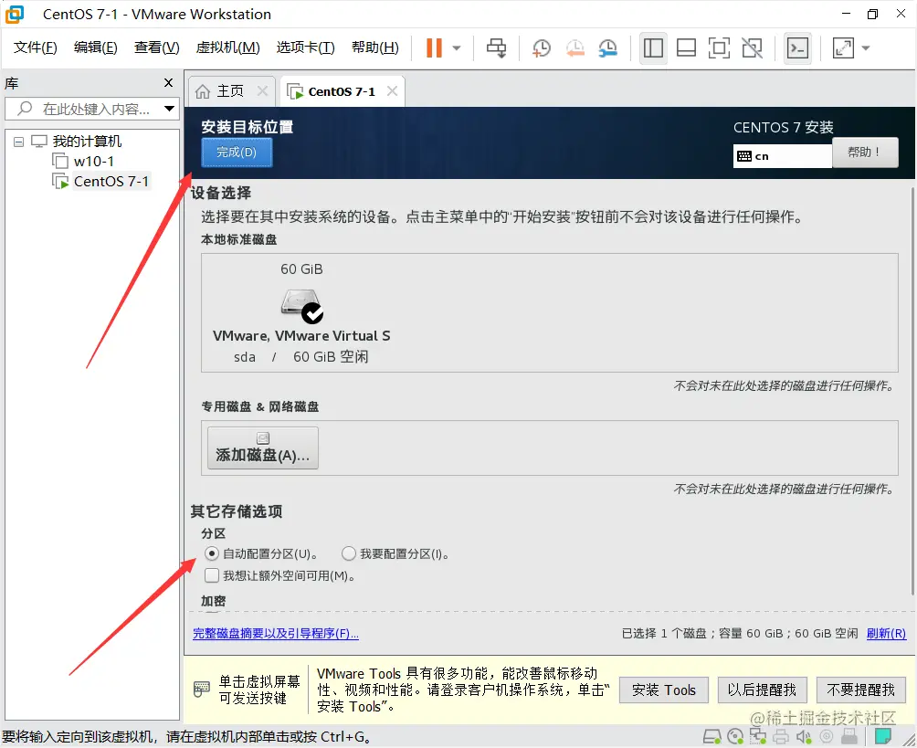
Task: Click the printer status bar icon
Action: pyautogui.click(x=781, y=737)
